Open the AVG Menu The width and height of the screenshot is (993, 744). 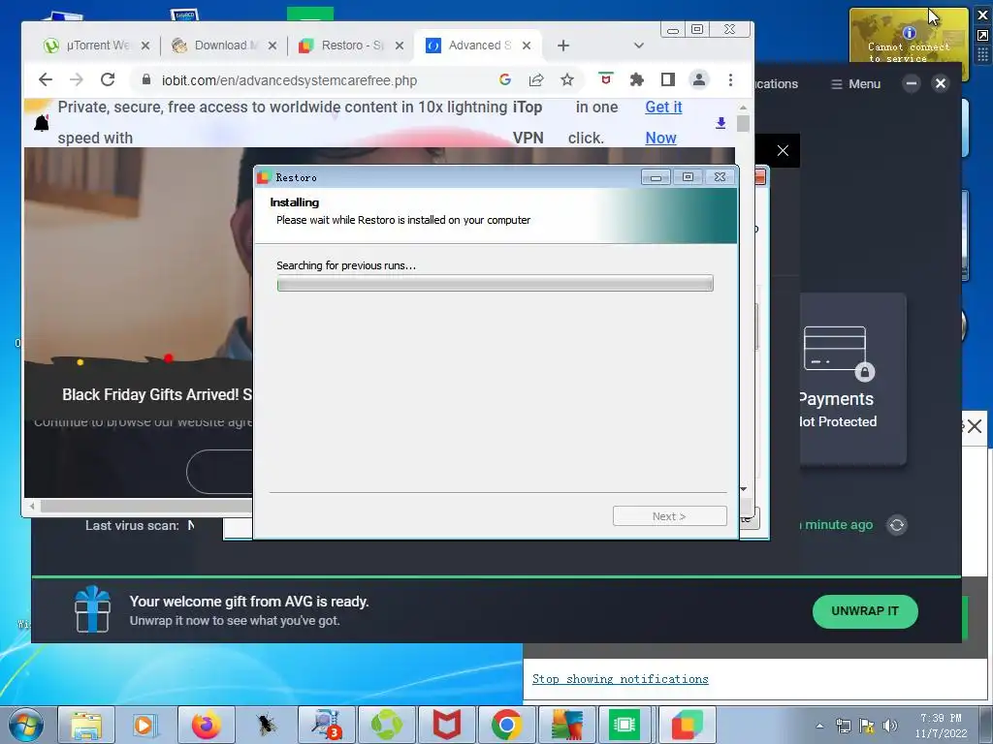point(855,84)
